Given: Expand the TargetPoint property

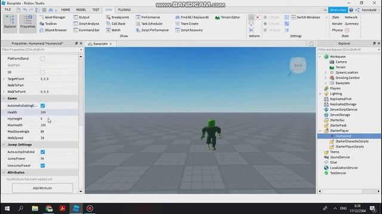Looking at the screenshot, I should 4,79.
